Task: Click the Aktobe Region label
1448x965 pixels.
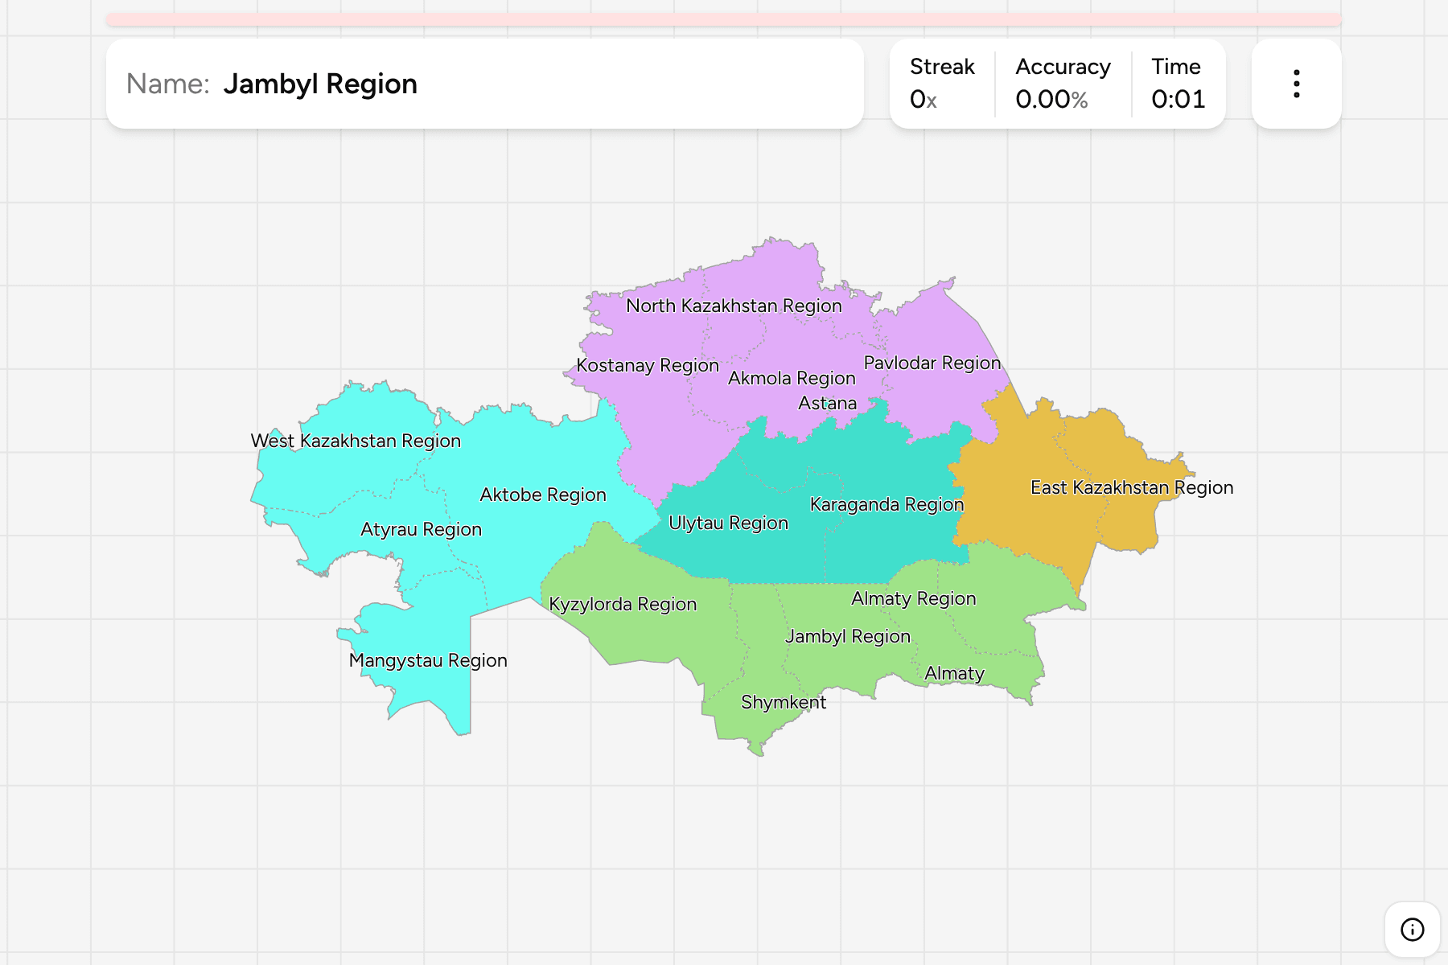Action: pyautogui.click(x=543, y=495)
